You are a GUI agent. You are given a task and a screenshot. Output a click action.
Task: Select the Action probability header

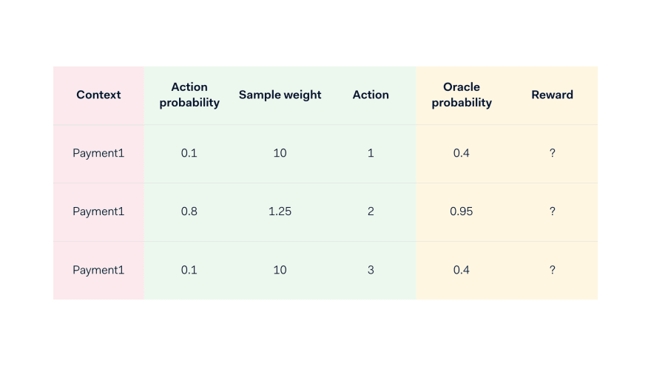(189, 95)
